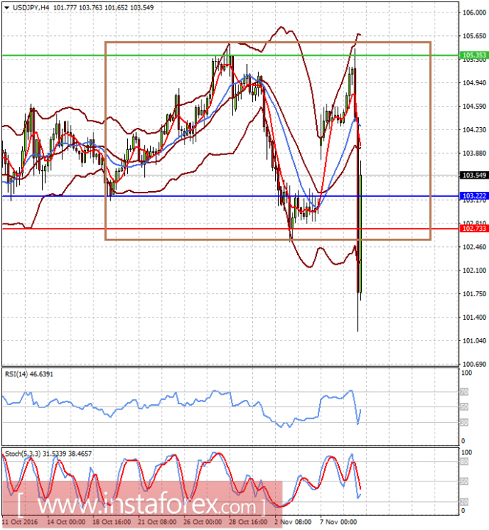Open the www.instaforex.com watermark link
This screenshot has width=489, height=530.
140,506
